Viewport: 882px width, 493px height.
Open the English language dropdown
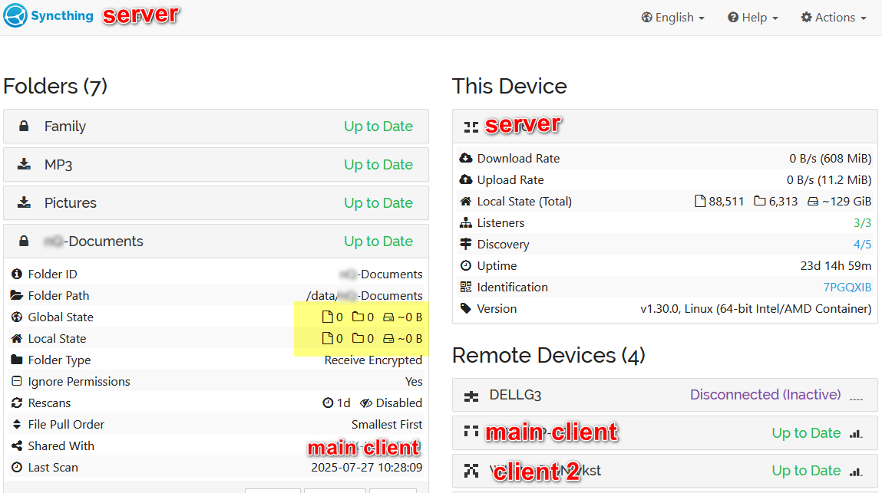672,18
